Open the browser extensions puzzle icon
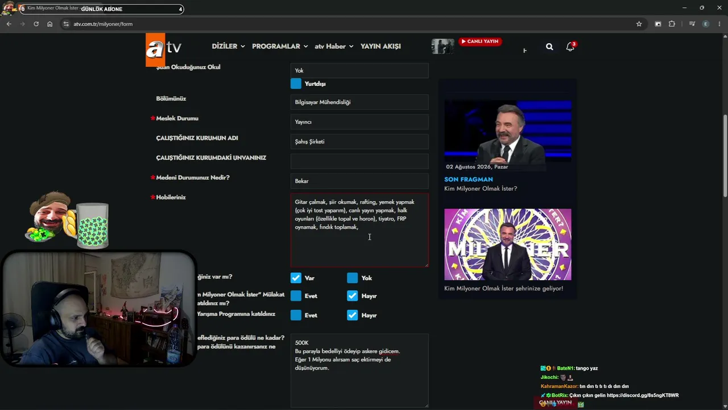728x410 pixels. pos(672,24)
